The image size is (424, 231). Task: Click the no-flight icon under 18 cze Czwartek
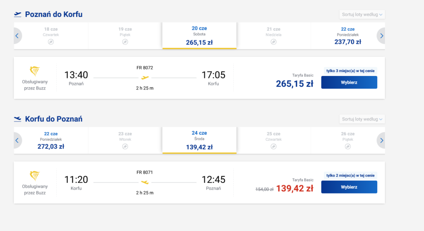coord(51,42)
